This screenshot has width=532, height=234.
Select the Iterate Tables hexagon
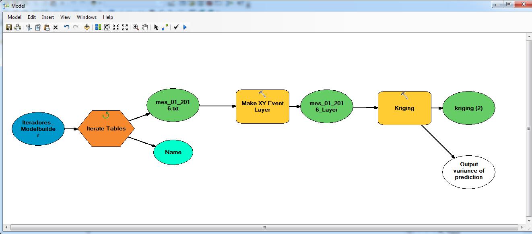tap(106, 129)
